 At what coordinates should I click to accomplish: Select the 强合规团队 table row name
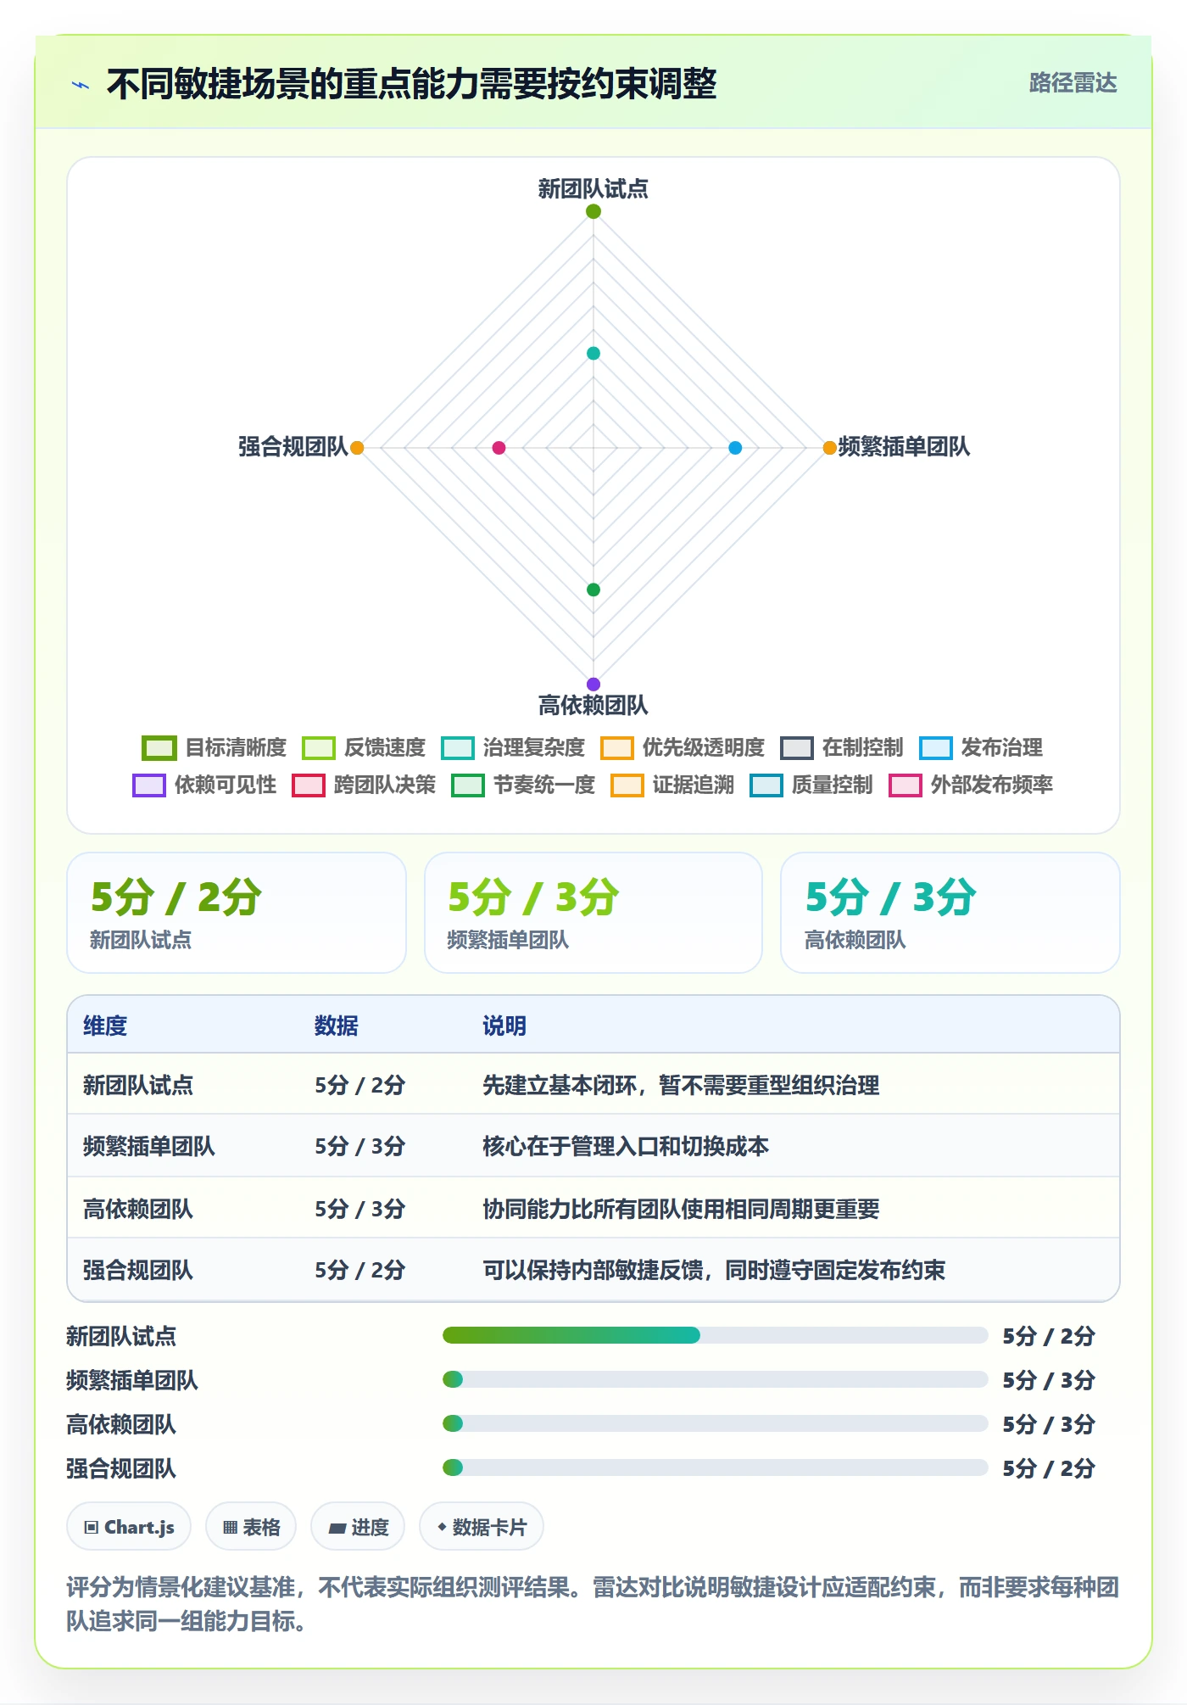coord(138,1270)
